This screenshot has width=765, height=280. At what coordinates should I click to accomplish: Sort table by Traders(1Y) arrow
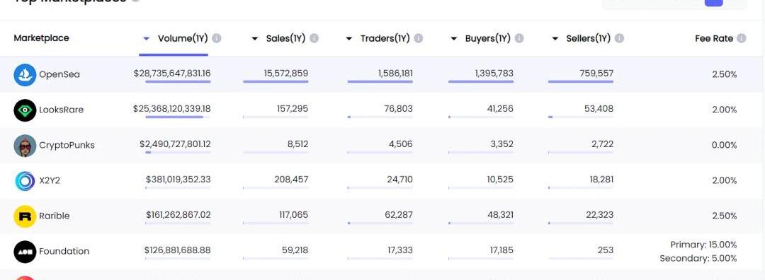coord(348,38)
